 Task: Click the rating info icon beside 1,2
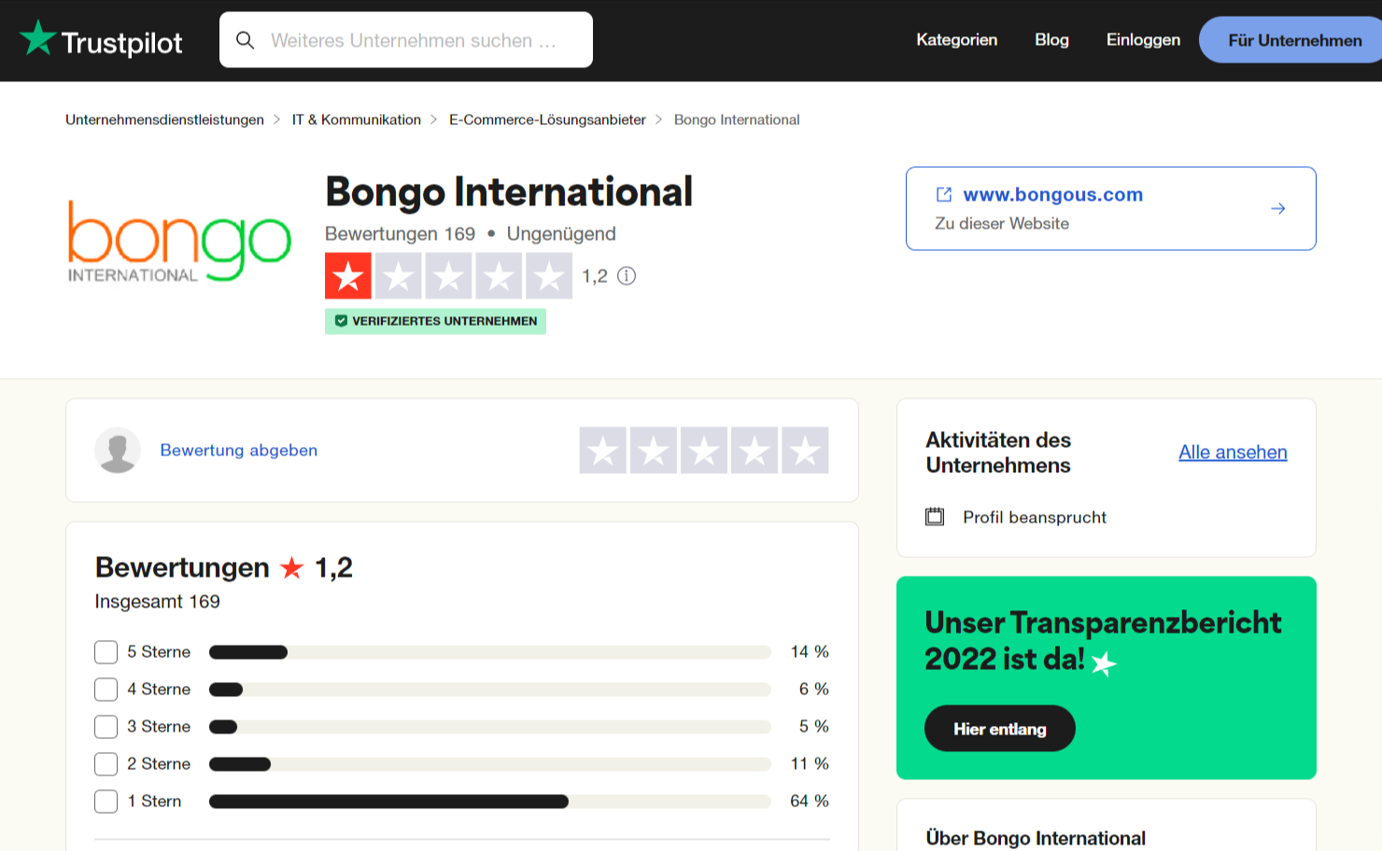627,275
